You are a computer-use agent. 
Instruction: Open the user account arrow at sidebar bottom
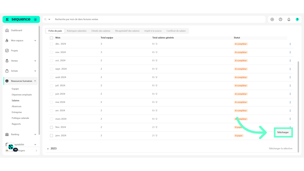tap(36, 151)
